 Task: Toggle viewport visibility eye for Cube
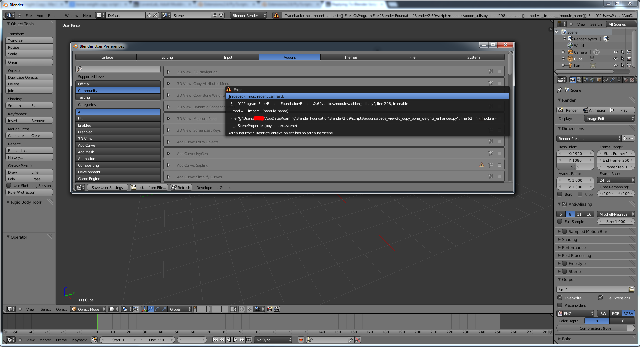616,59
